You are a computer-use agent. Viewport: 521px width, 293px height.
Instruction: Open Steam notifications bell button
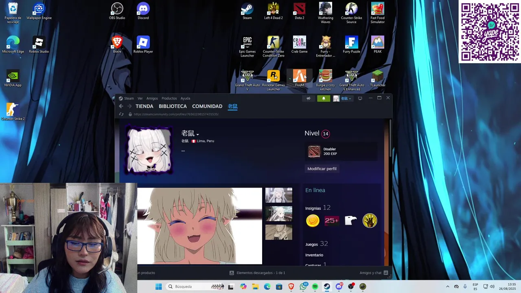[x=324, y=98]
